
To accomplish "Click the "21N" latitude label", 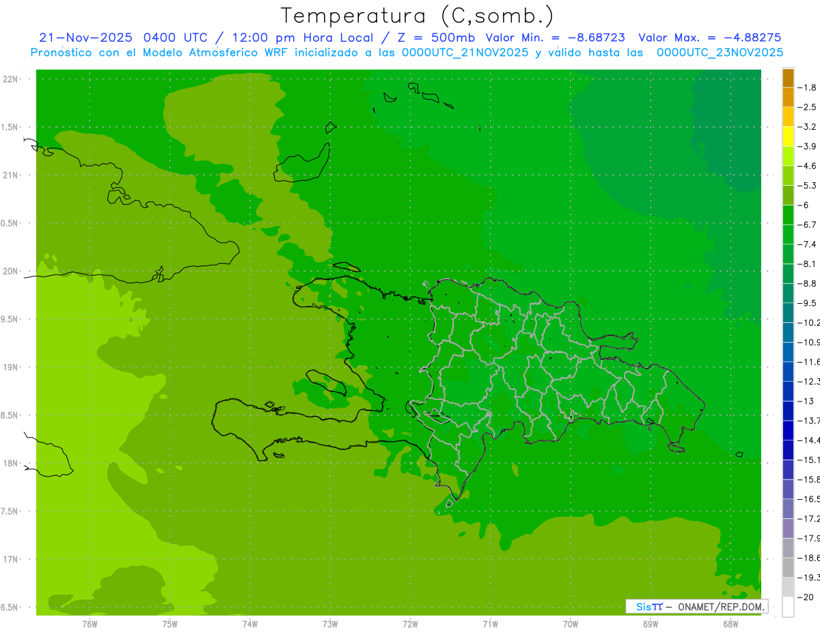I will (x=11, y=175).
